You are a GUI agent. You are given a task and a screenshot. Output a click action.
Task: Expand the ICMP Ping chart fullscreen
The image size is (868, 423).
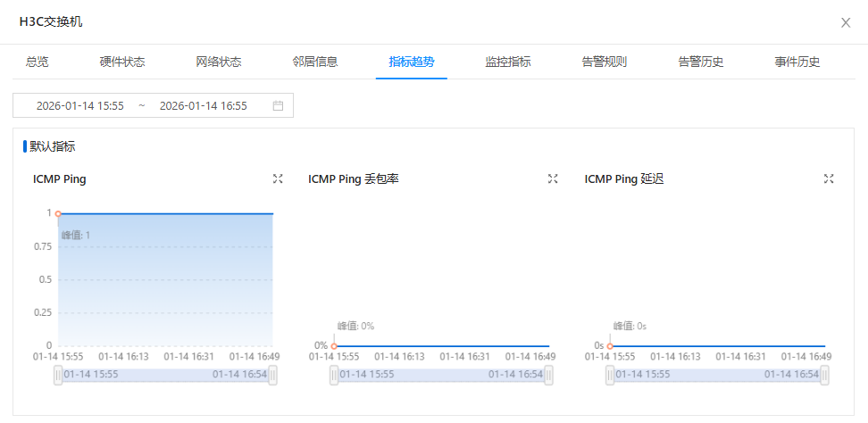(278, 178)
